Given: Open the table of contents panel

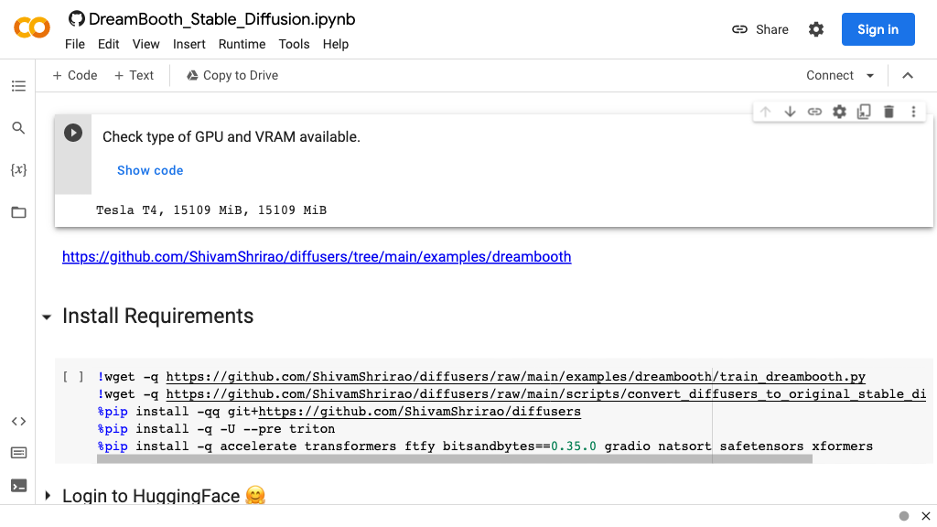Looking at the screenshot, I should coord(18,86).
